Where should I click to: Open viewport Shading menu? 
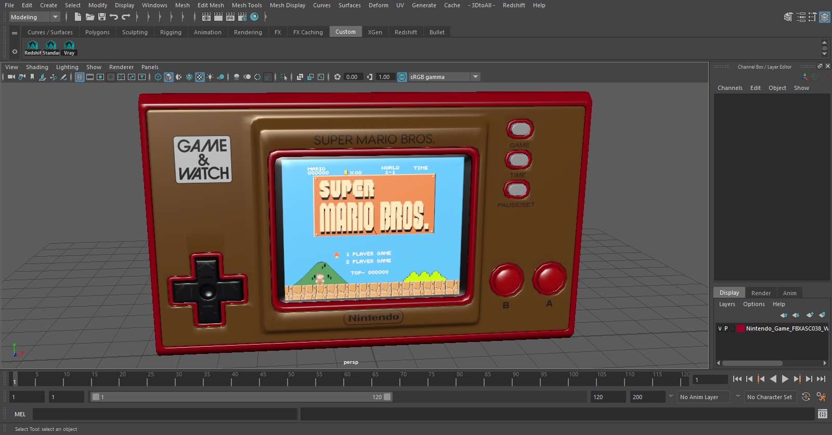pyautogui.click(x=37, y=67)
